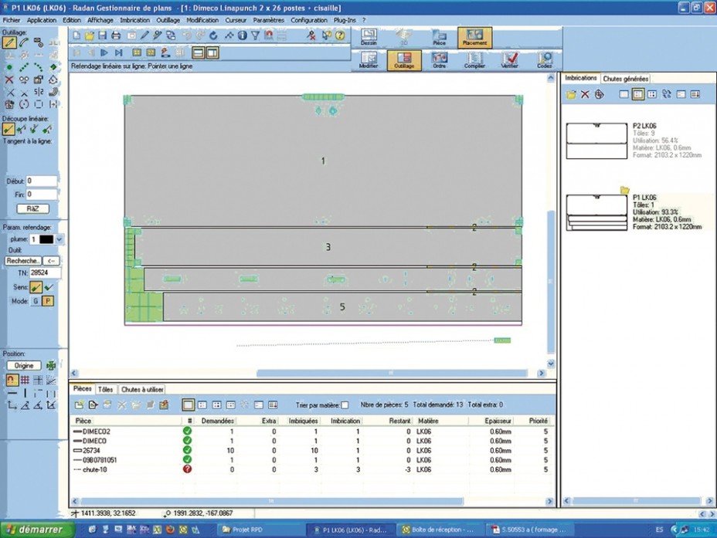Screen dimensions: 717x538
Task: Click the <-- arrow button beside Recherche
Action: [x=51, y=261]
